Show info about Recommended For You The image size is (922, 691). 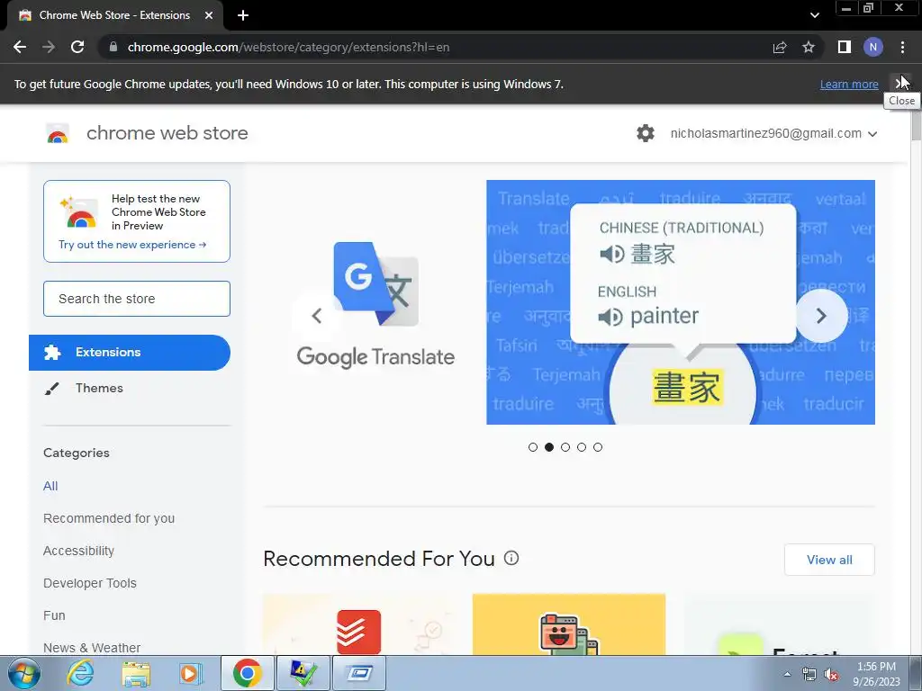[x=511, y=558]
